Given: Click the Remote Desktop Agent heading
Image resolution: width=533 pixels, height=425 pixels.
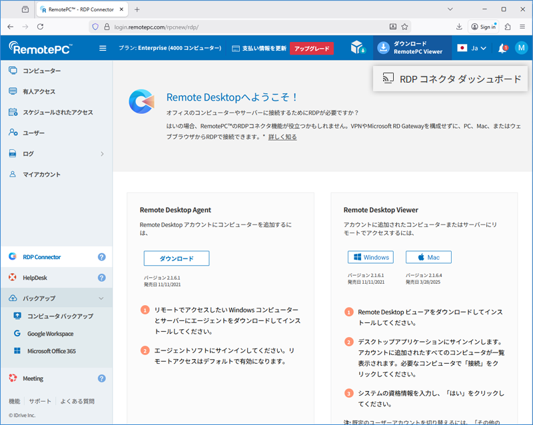Looking at the screenshot, I should (175, 210).
